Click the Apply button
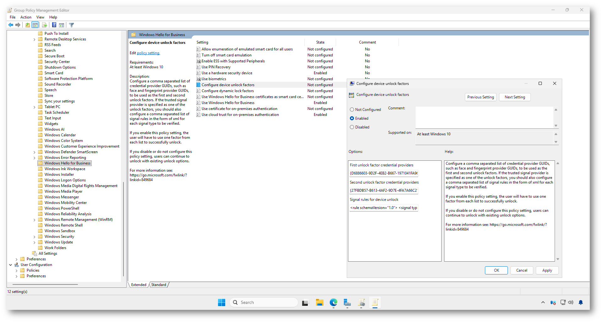This screenshot has width=603, height=323. point(547,270)
